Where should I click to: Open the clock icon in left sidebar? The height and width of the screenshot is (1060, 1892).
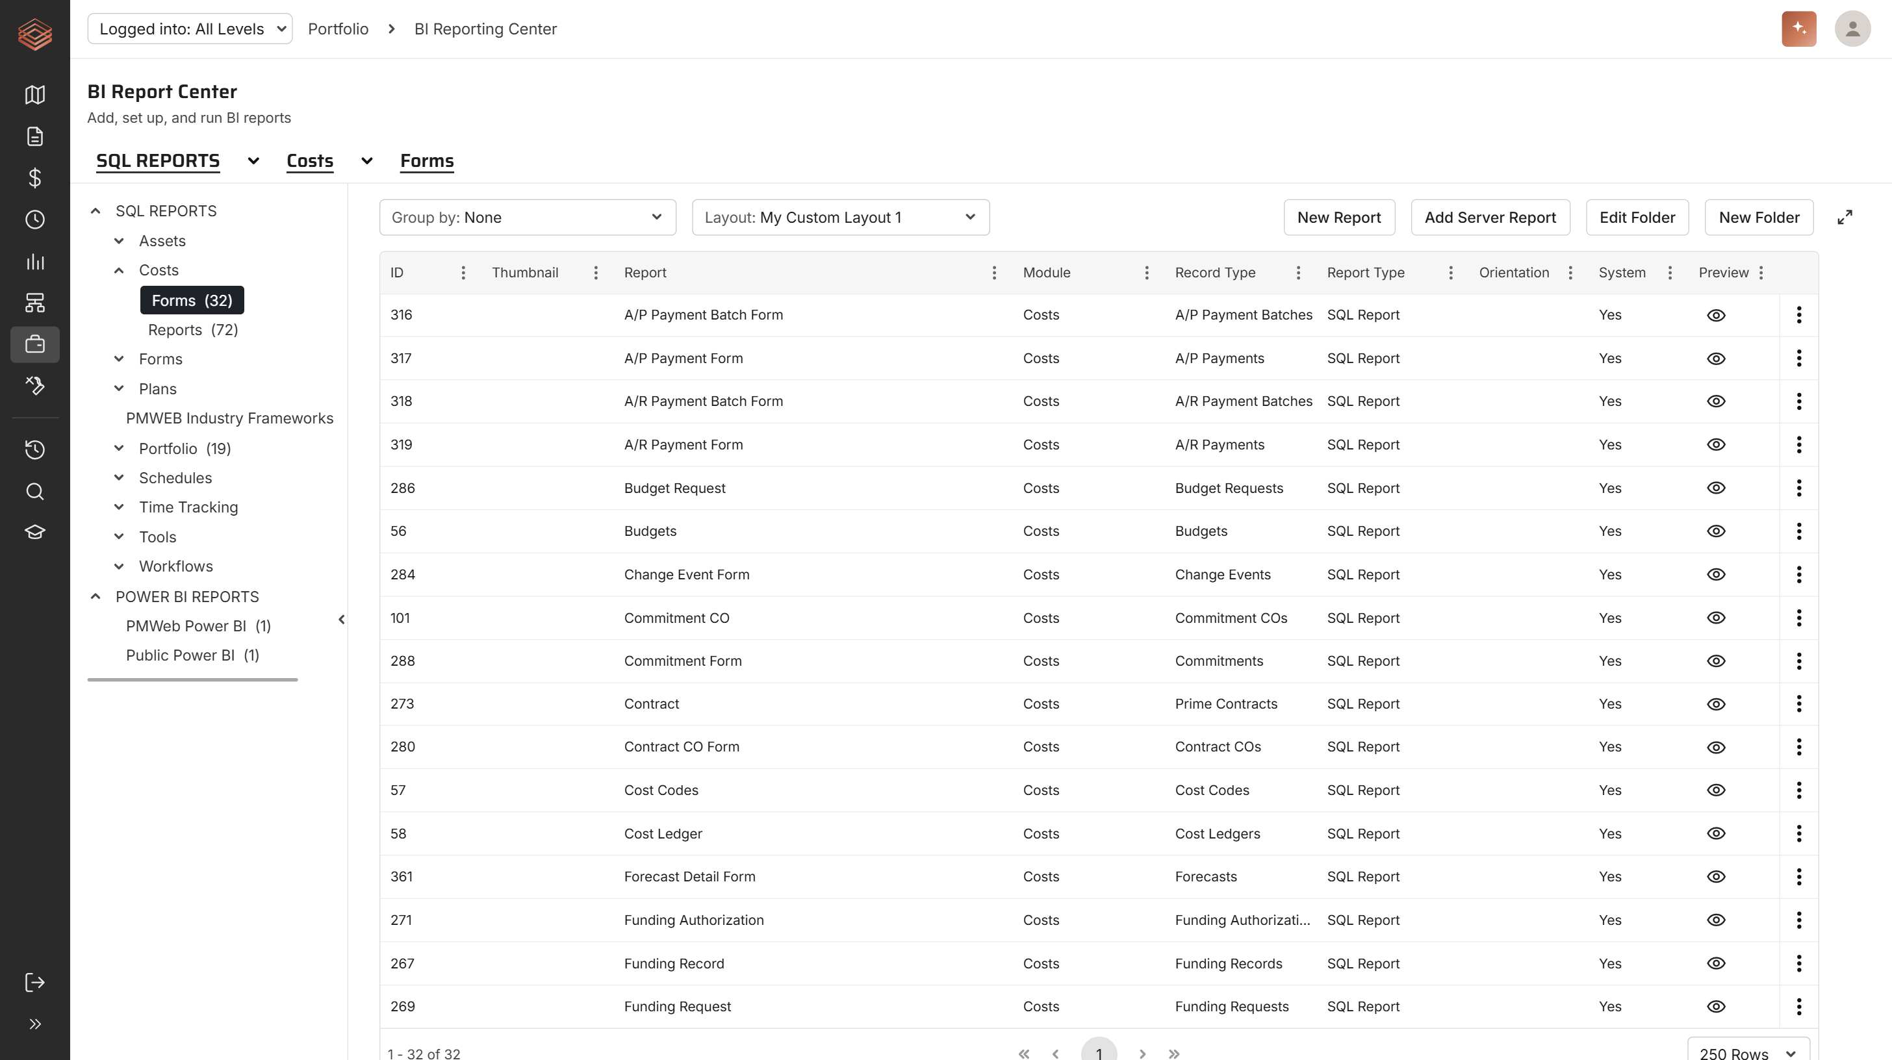(x=34, y=220)
